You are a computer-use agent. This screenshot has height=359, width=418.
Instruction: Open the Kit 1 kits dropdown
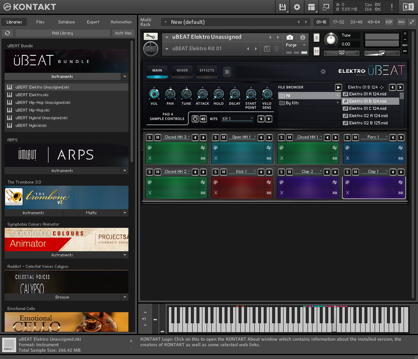(237, 119)
